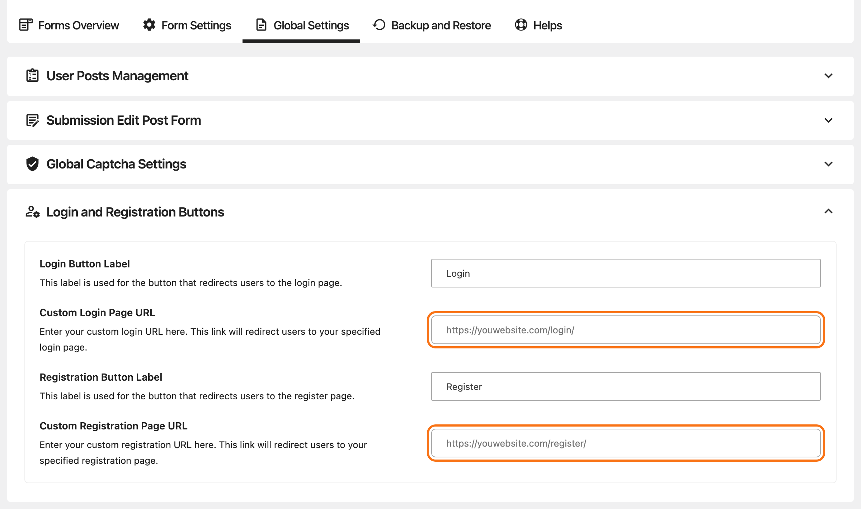Go to Backup and Restore tab
This screenshot has height=509, width=861.
(x=432, y=25)
